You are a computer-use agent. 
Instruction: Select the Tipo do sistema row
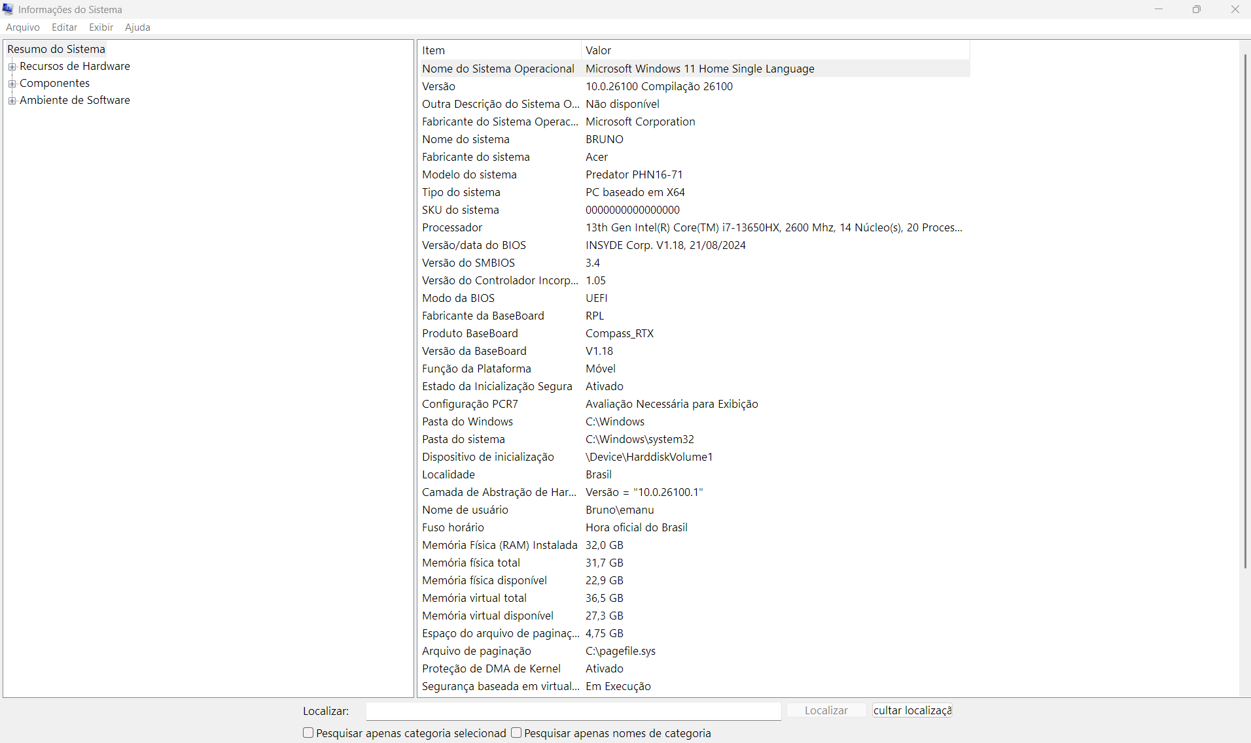click(694, 192)
